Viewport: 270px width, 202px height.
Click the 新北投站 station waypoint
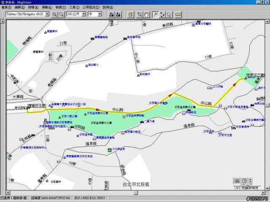point(28,108)
